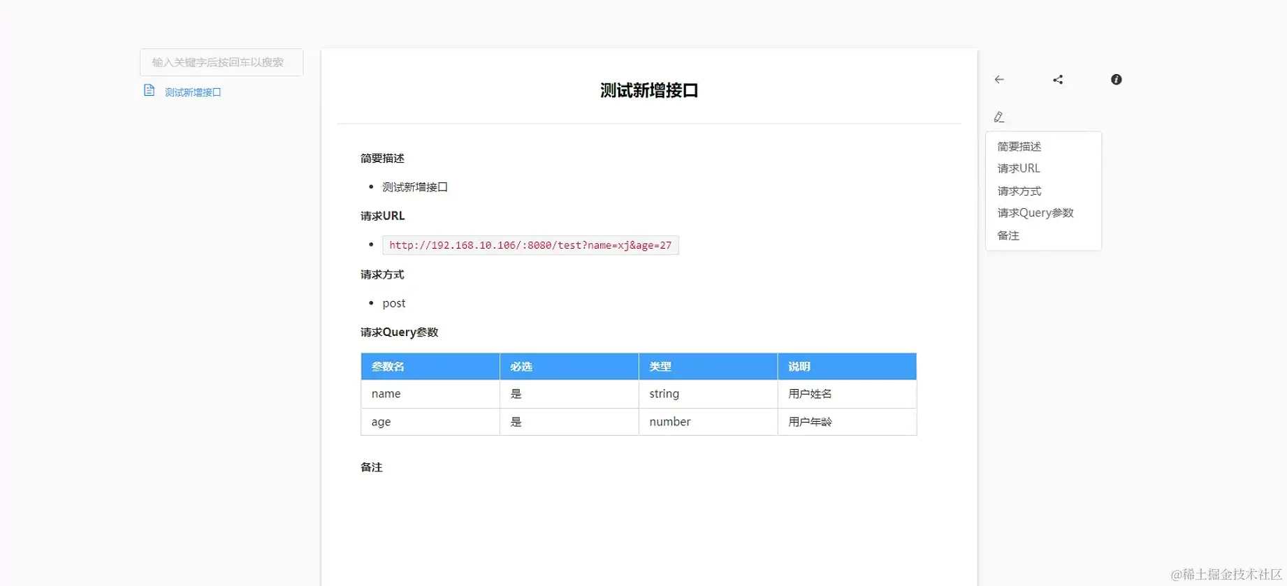Image resolution: width=1287 pixels, height=586 pixels.
Task: Click the back arrow icon
Action: click(999, 80)
